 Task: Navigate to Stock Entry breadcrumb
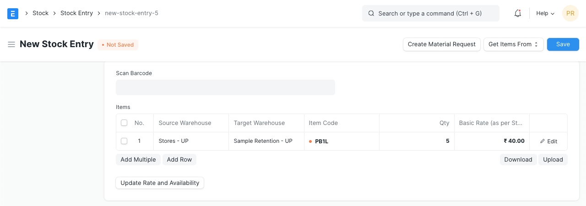pyautogui.click(x=76, y=13)
